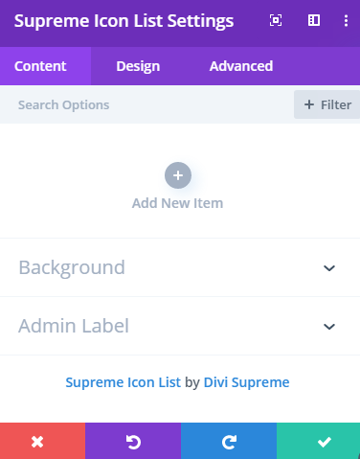The image size is (360, 459).
Task: Click the round plus icon to add an item
Action: point(178,175)
